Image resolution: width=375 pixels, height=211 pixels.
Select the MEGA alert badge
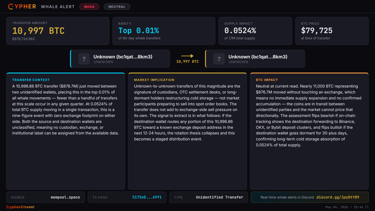pos(89,7)
